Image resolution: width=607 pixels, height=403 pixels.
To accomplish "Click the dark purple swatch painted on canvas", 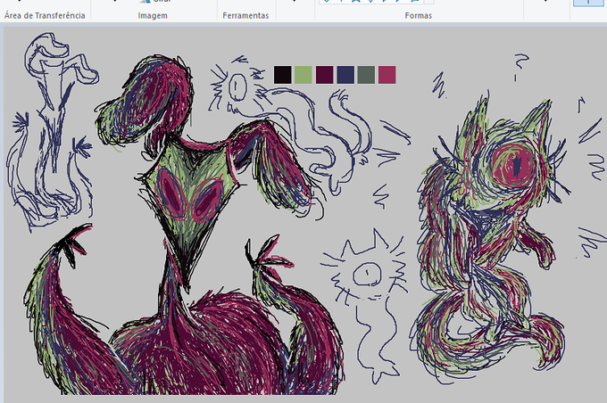I will 324,75.
